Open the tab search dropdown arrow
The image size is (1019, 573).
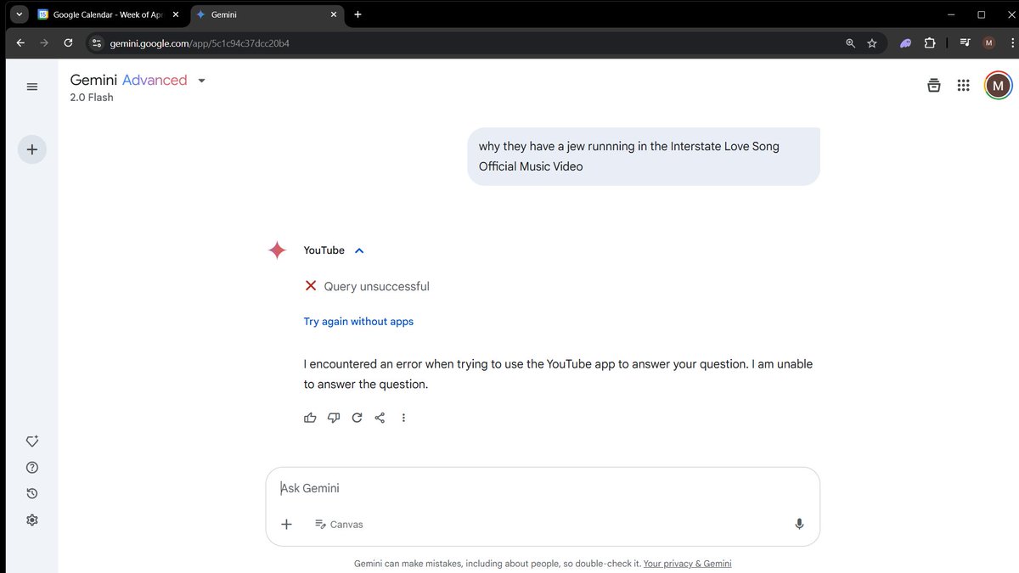19,14
